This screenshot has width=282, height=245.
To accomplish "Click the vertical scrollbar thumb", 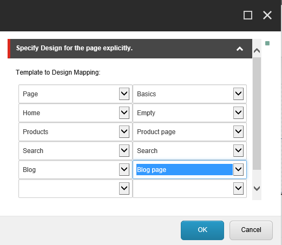I will pos(257,114).
